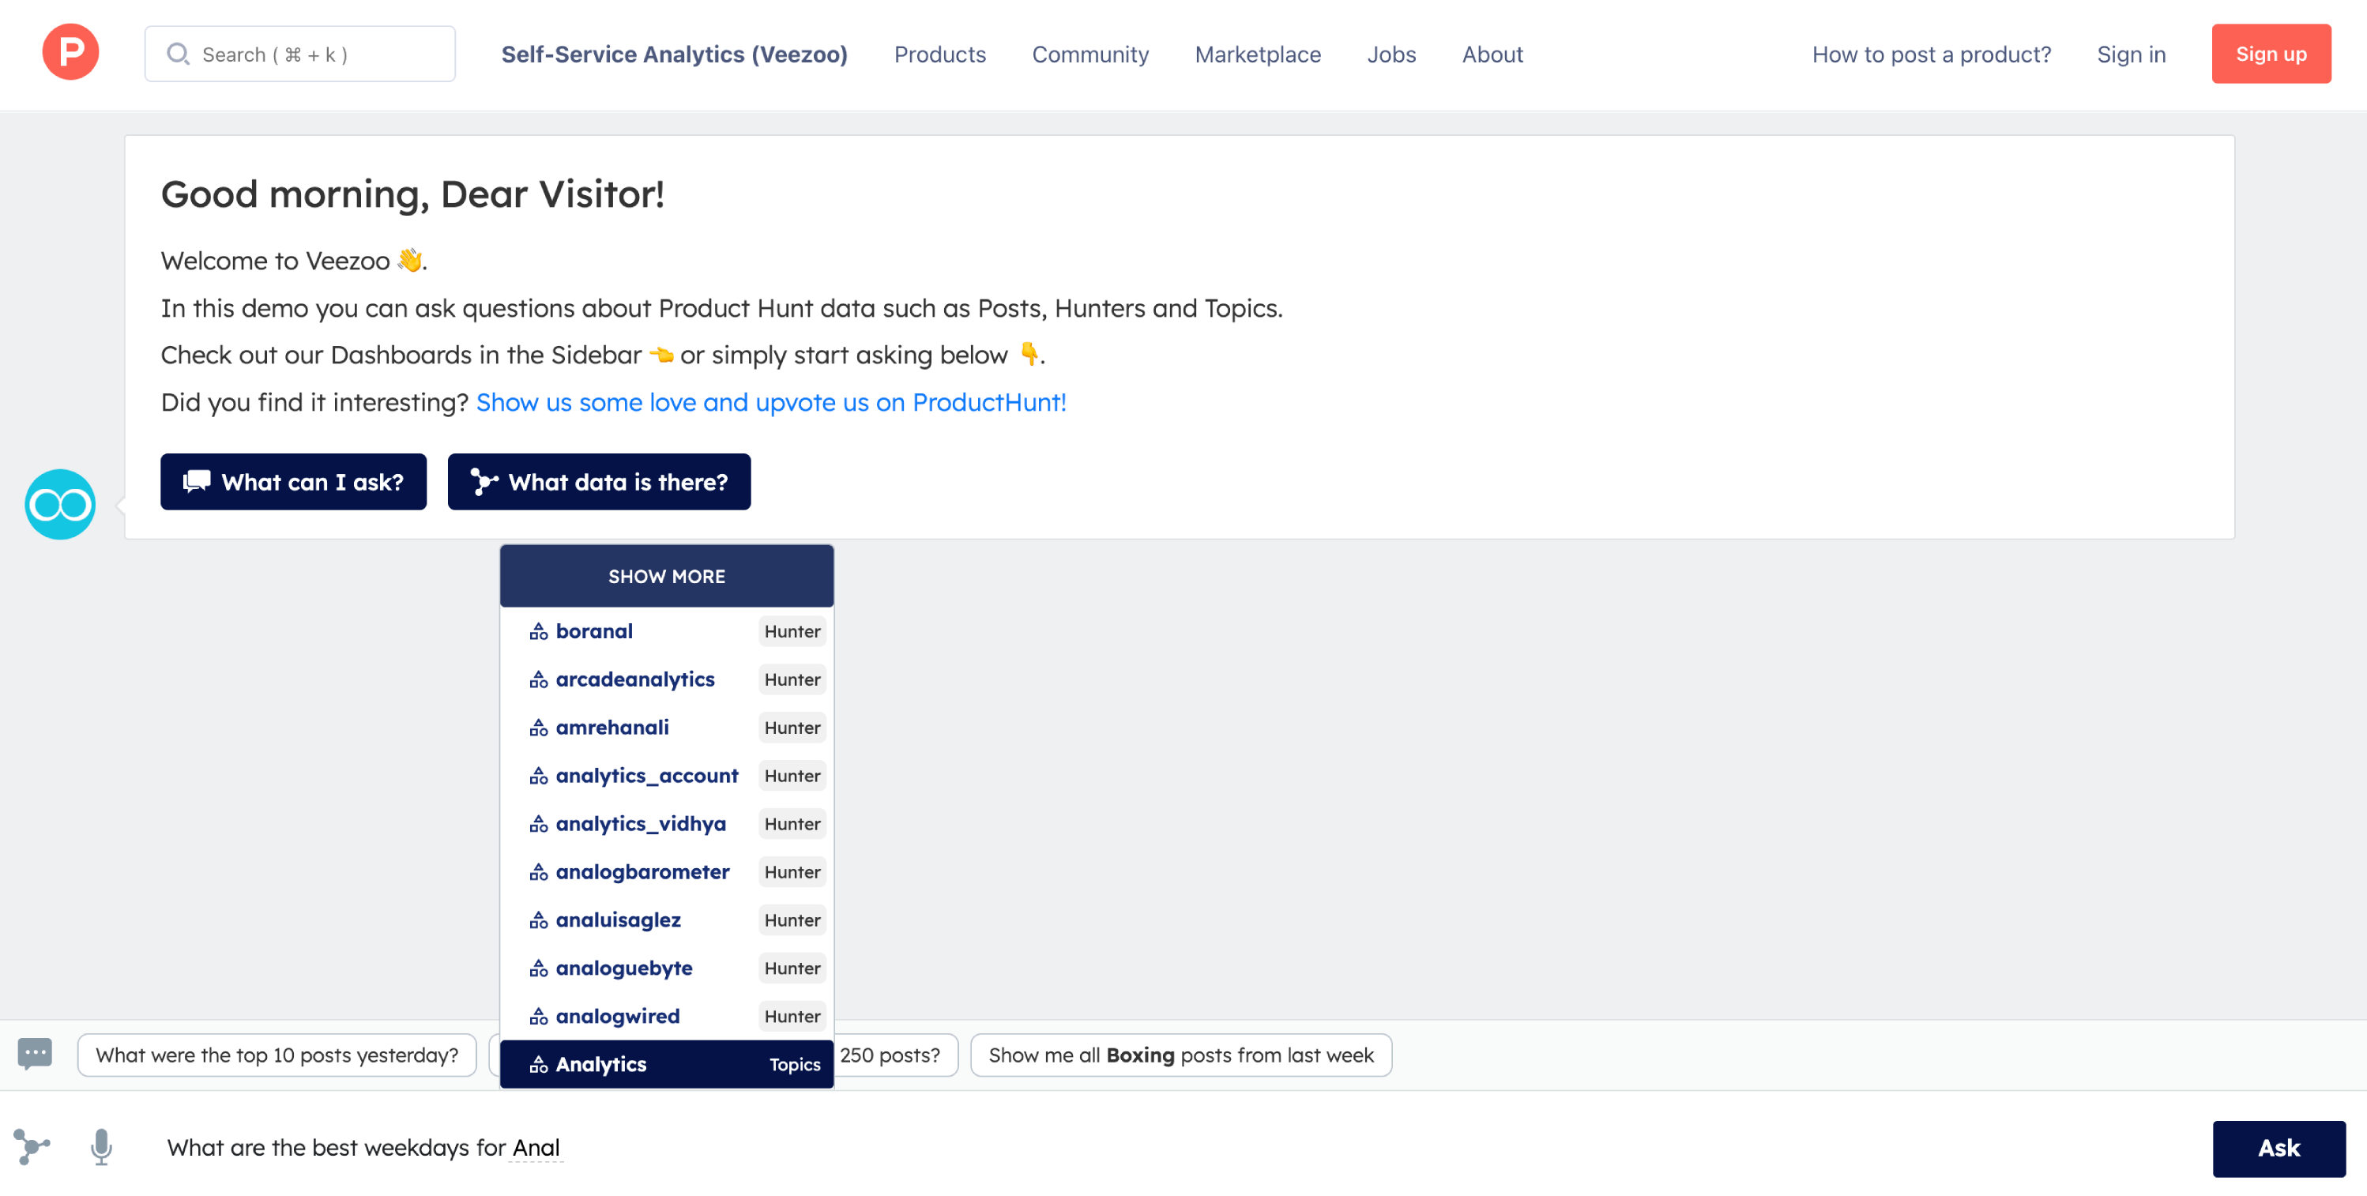Click the entity icon beside analytics_account
Image resolution: width=2367 pixels, height=1196 pixels.
tap(539, 775)
